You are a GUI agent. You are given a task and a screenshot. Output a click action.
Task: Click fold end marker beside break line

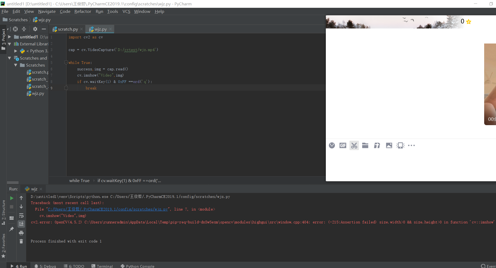coord(66,88)
